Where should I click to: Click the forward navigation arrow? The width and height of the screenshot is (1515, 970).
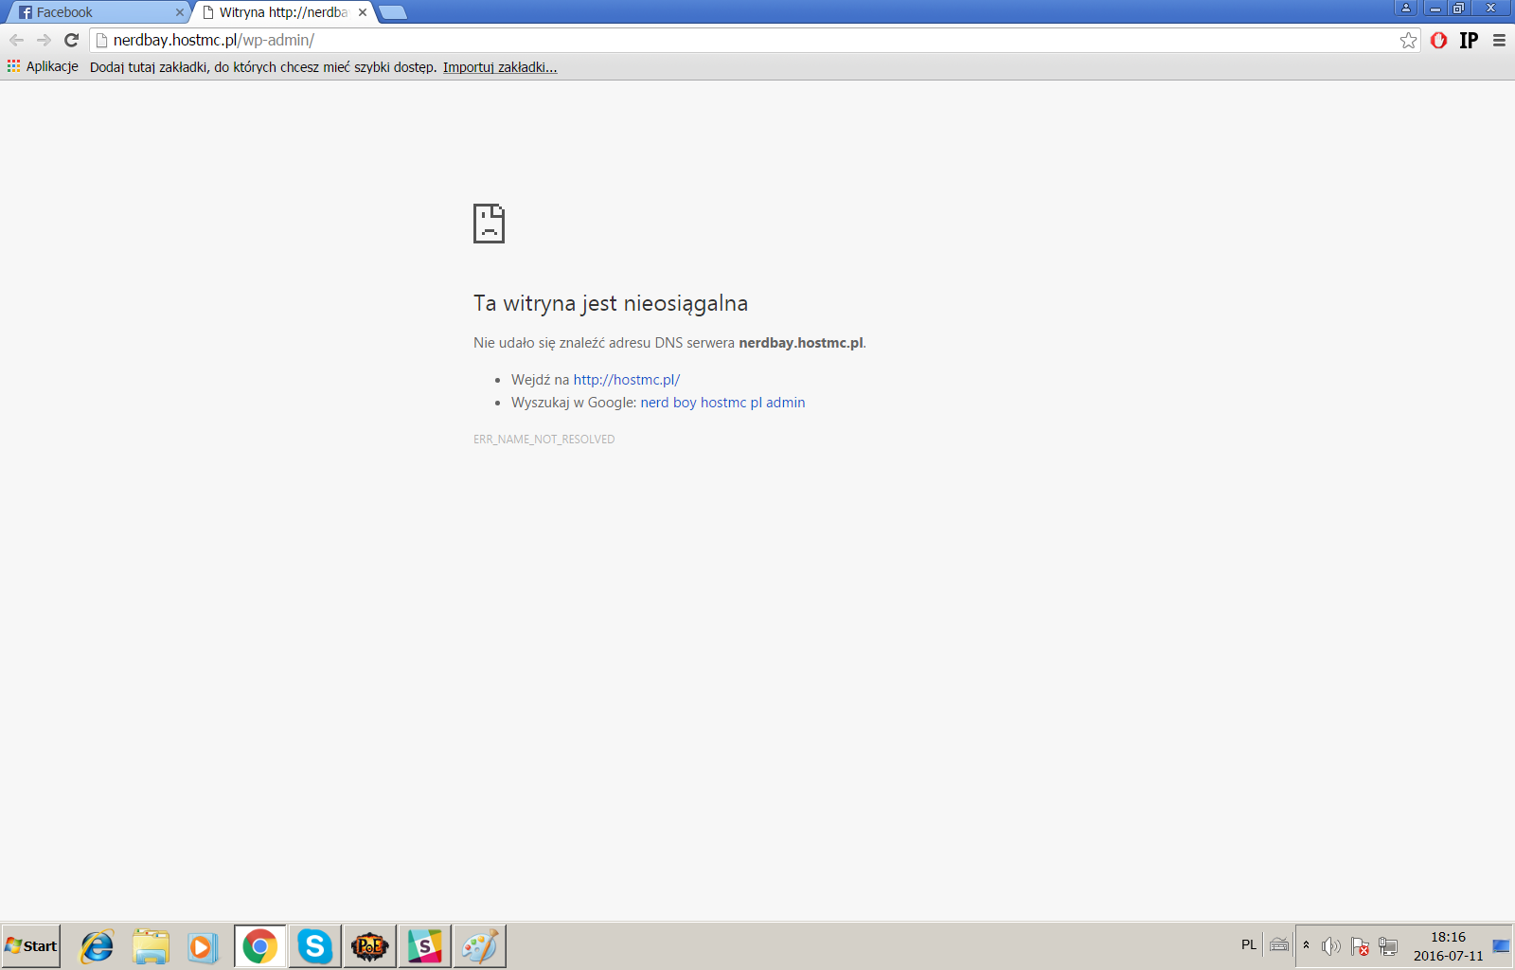[x=44, y=40]
